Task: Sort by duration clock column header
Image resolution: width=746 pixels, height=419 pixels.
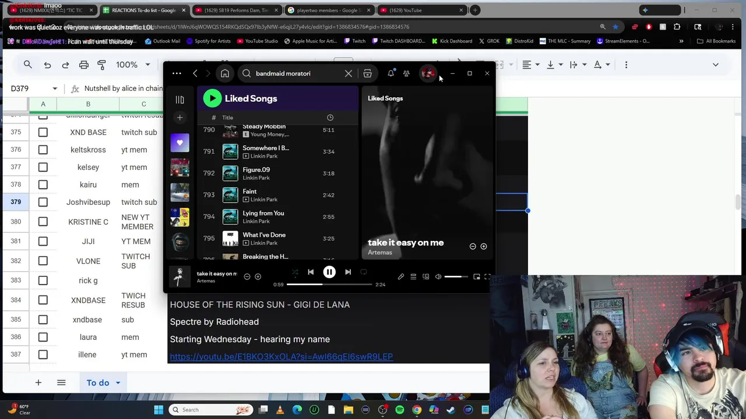Action: 330,118
